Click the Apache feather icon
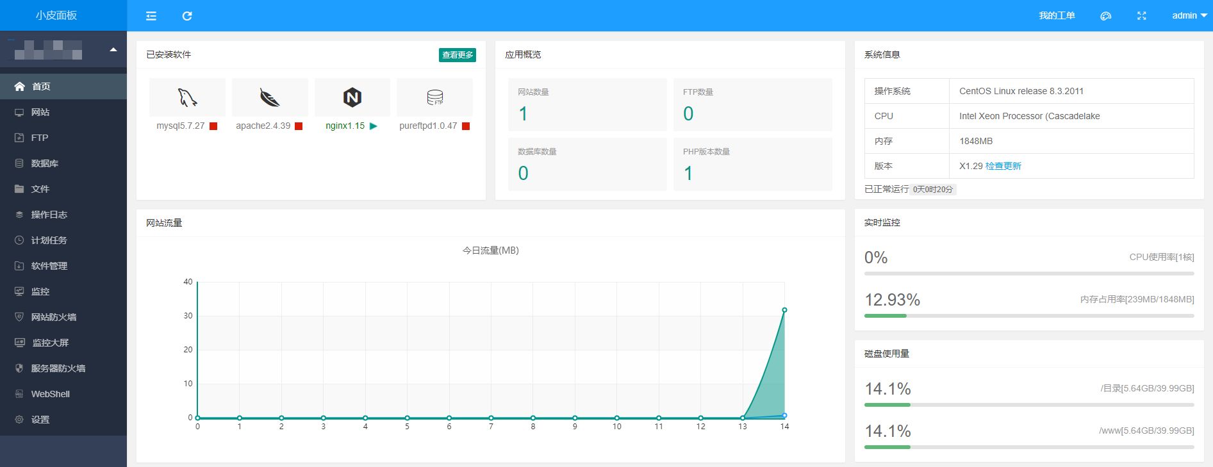 point(270,97)
